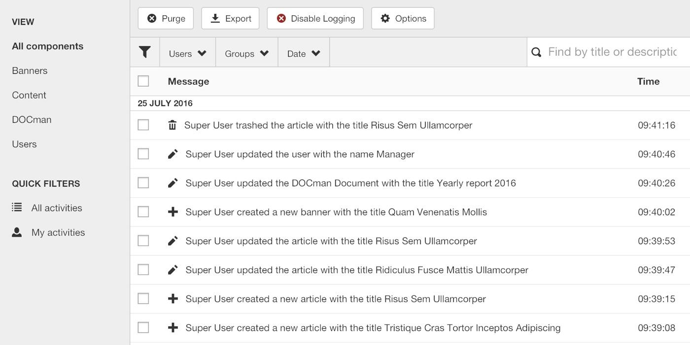Click pencil icon beside Manager user update
The height and width of the screenshot is (345, 690).
172,154
